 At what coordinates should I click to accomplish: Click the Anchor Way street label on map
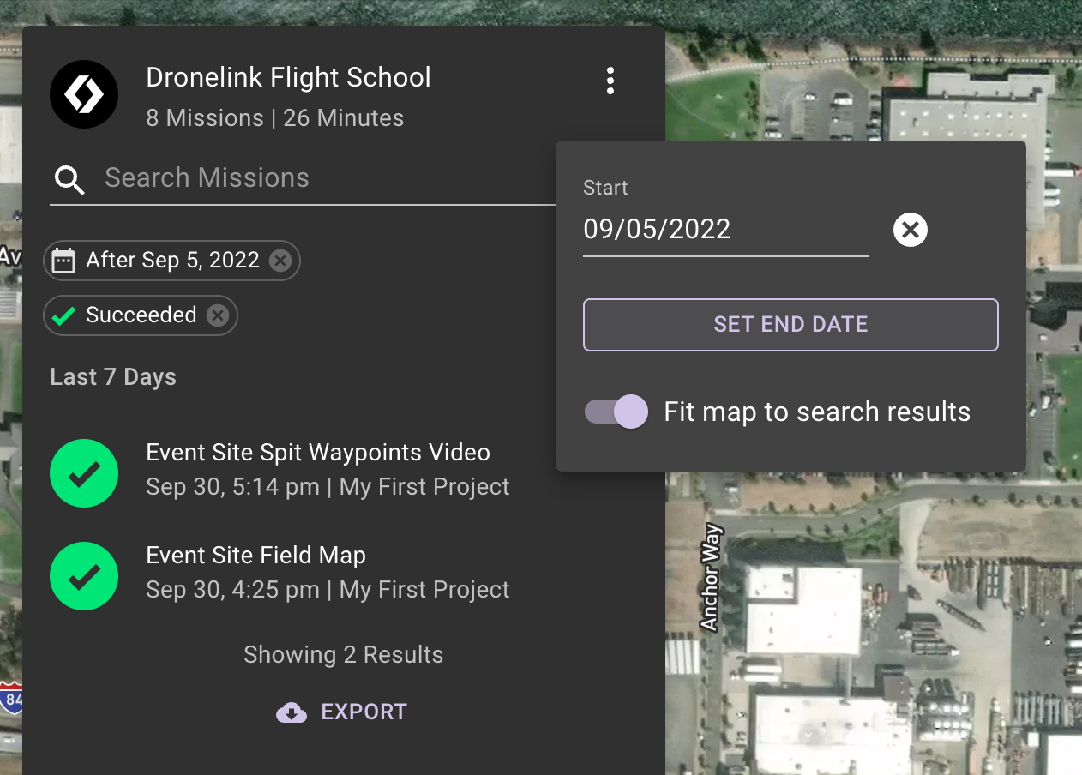tap(711, 578)
